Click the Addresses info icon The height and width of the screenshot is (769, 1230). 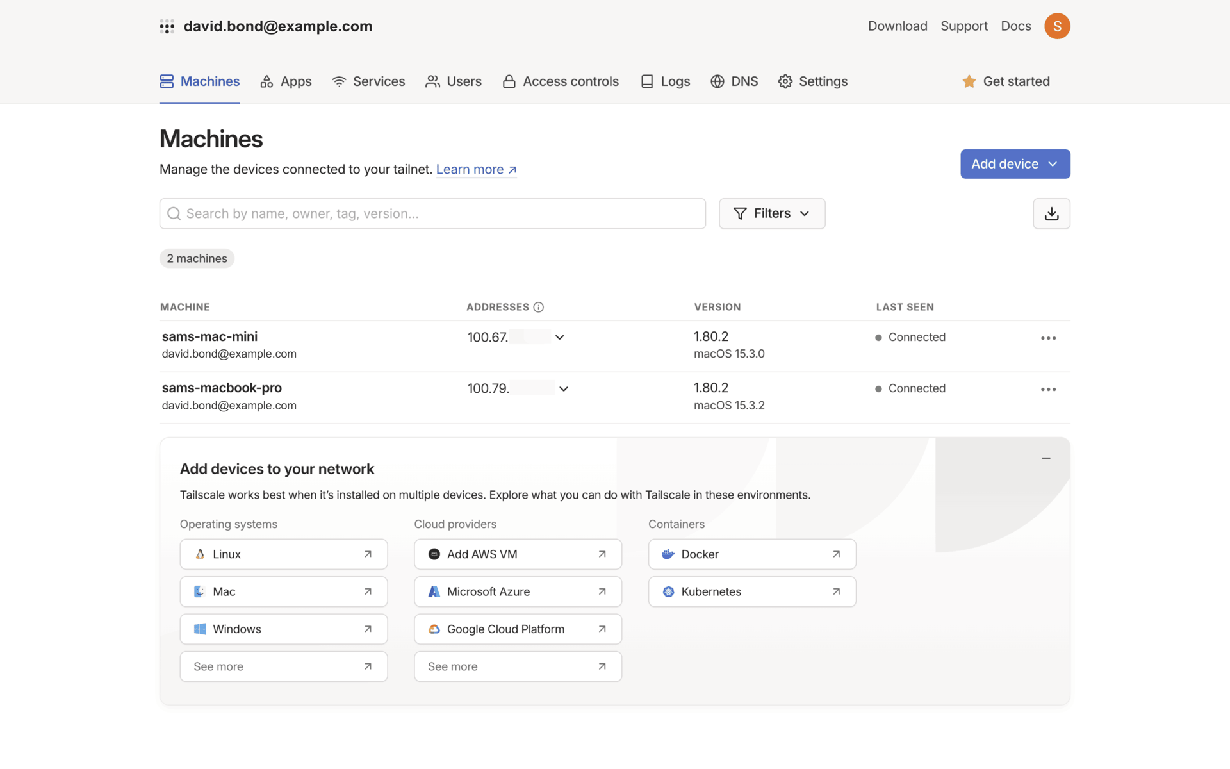[539, 307]
